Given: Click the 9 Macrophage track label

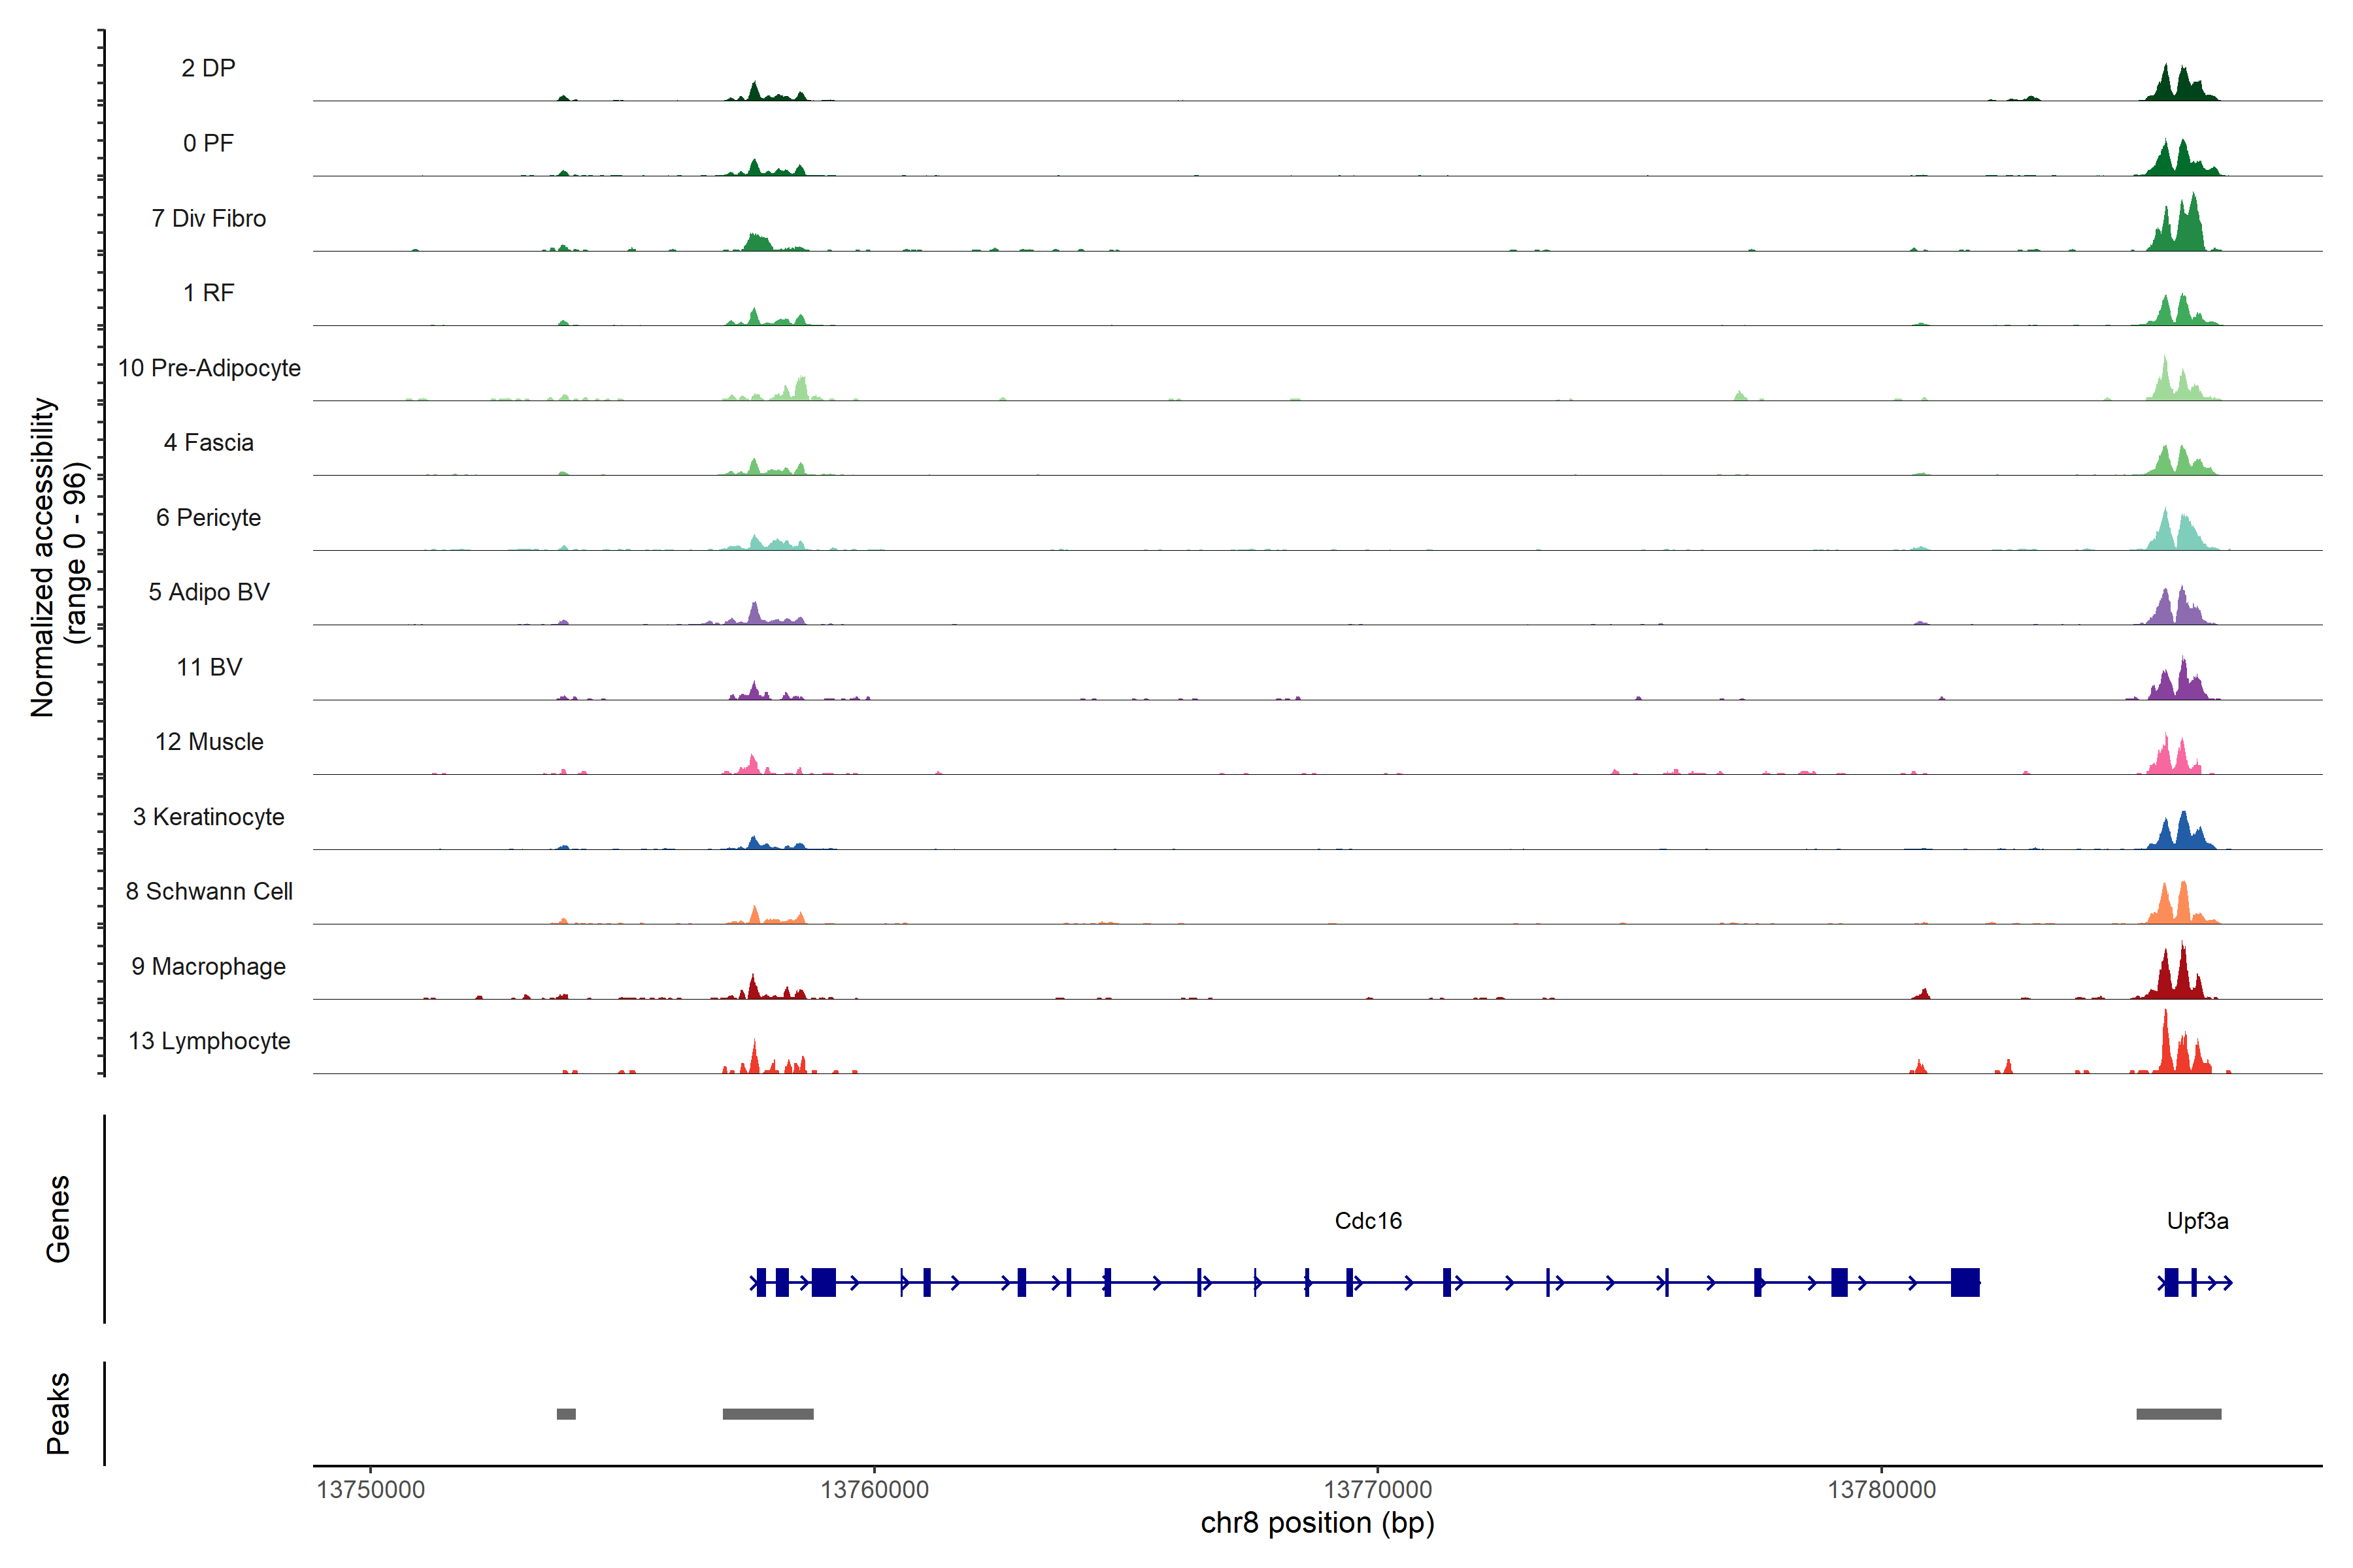Looking at the screenshot, I should [x=208, y=966].
